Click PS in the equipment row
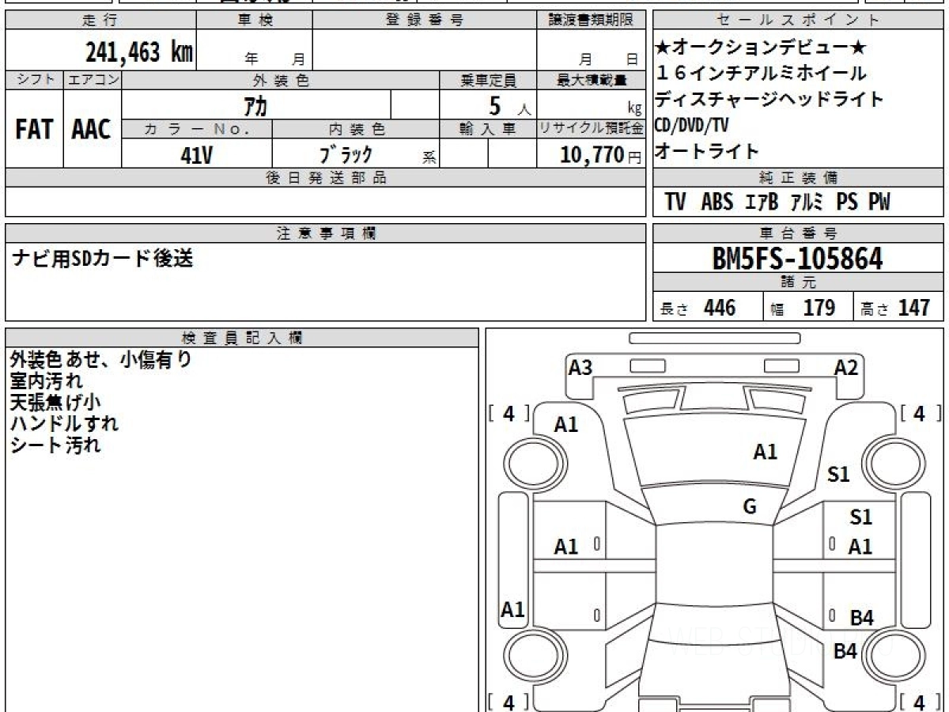Image resolution: width=949 pixels, height=712 pixels. click(x=847, y=202)
